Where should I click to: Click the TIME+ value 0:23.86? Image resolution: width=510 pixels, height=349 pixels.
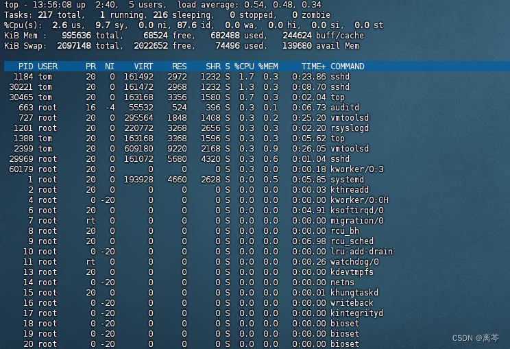pyautogui.click(x=309, y=77)
